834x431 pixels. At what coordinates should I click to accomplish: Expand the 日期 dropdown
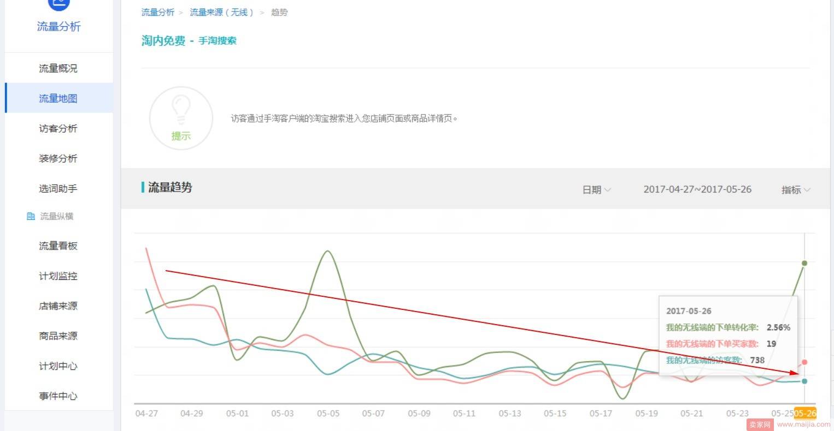[x=596, y=189]
